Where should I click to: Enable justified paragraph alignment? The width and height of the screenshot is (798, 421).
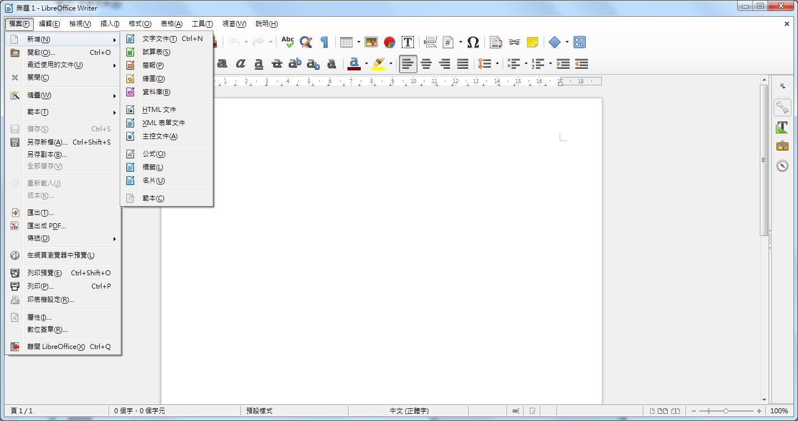click(463, 64)
